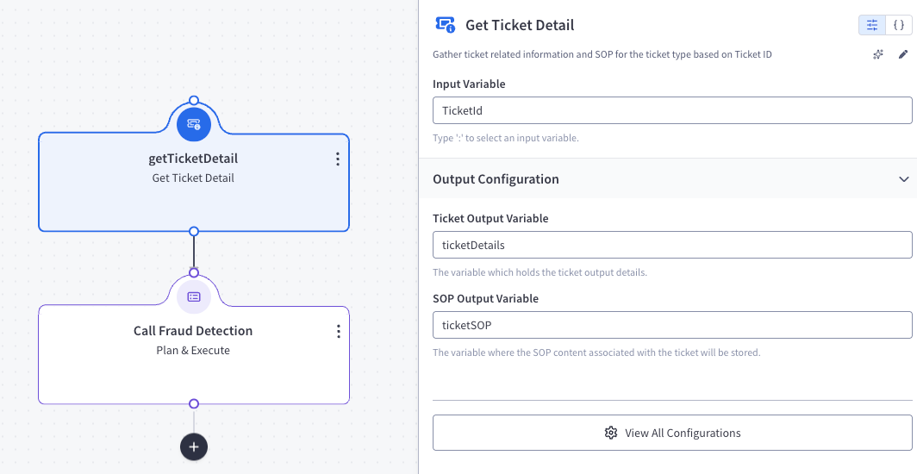The height and width of the screenshot is (474, 917).
Task: Focus the Input Variable field with TicketId
Action: (672, 110)
